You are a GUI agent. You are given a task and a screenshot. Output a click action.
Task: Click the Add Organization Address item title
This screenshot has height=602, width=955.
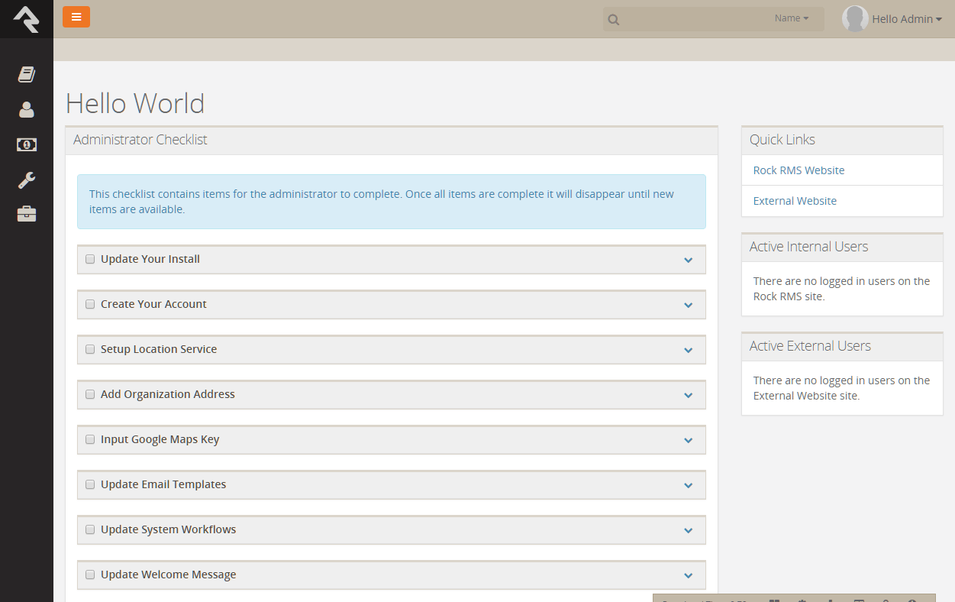167,394
